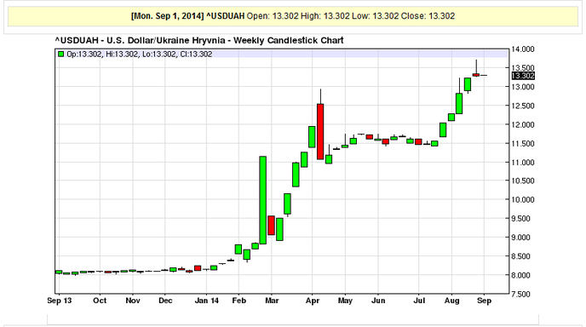The width and height of the screenshot is (586, 327).
Task: Click the legend text Op:13.302, Hi:13.302
Action: (x=103, y=54)
